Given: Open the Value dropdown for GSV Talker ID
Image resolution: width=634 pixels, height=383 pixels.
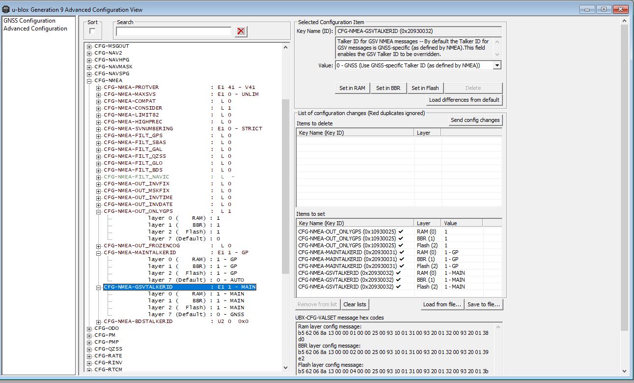Looking at the screenshot, I should [x=497, y=65].
